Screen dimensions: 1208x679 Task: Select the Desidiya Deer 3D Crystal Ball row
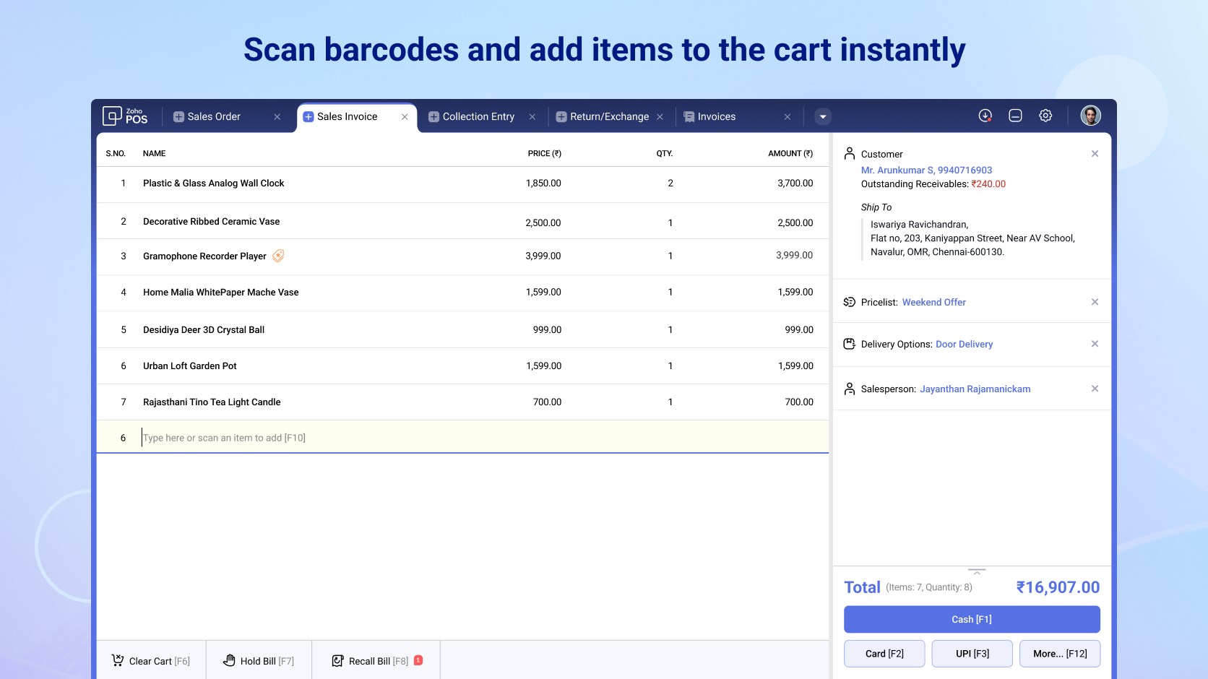tap(462, 329)
